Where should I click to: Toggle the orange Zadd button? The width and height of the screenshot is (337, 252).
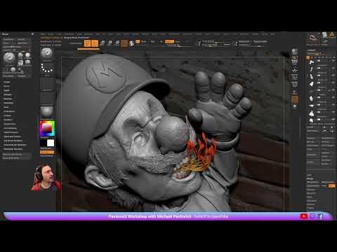[x=169, y=41]
